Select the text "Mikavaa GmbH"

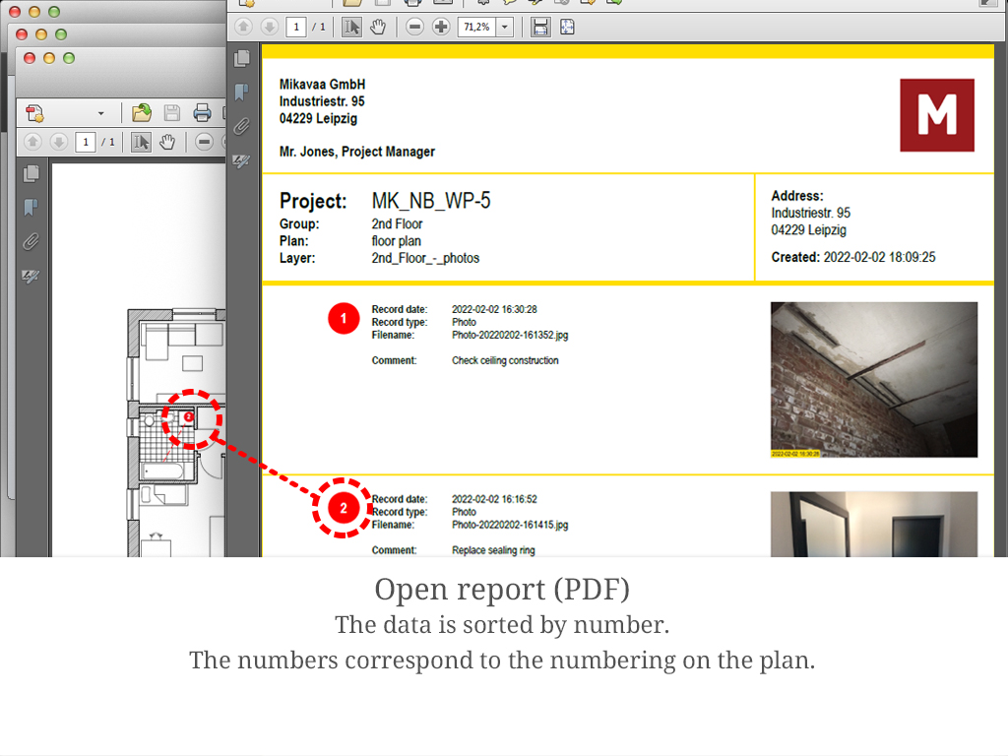click(322, 85)
